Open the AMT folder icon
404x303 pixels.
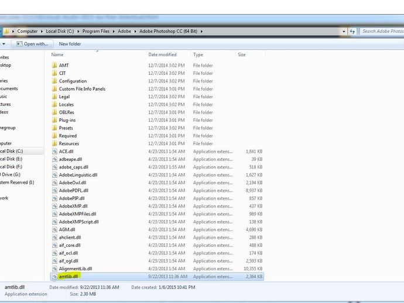point(54,66)
